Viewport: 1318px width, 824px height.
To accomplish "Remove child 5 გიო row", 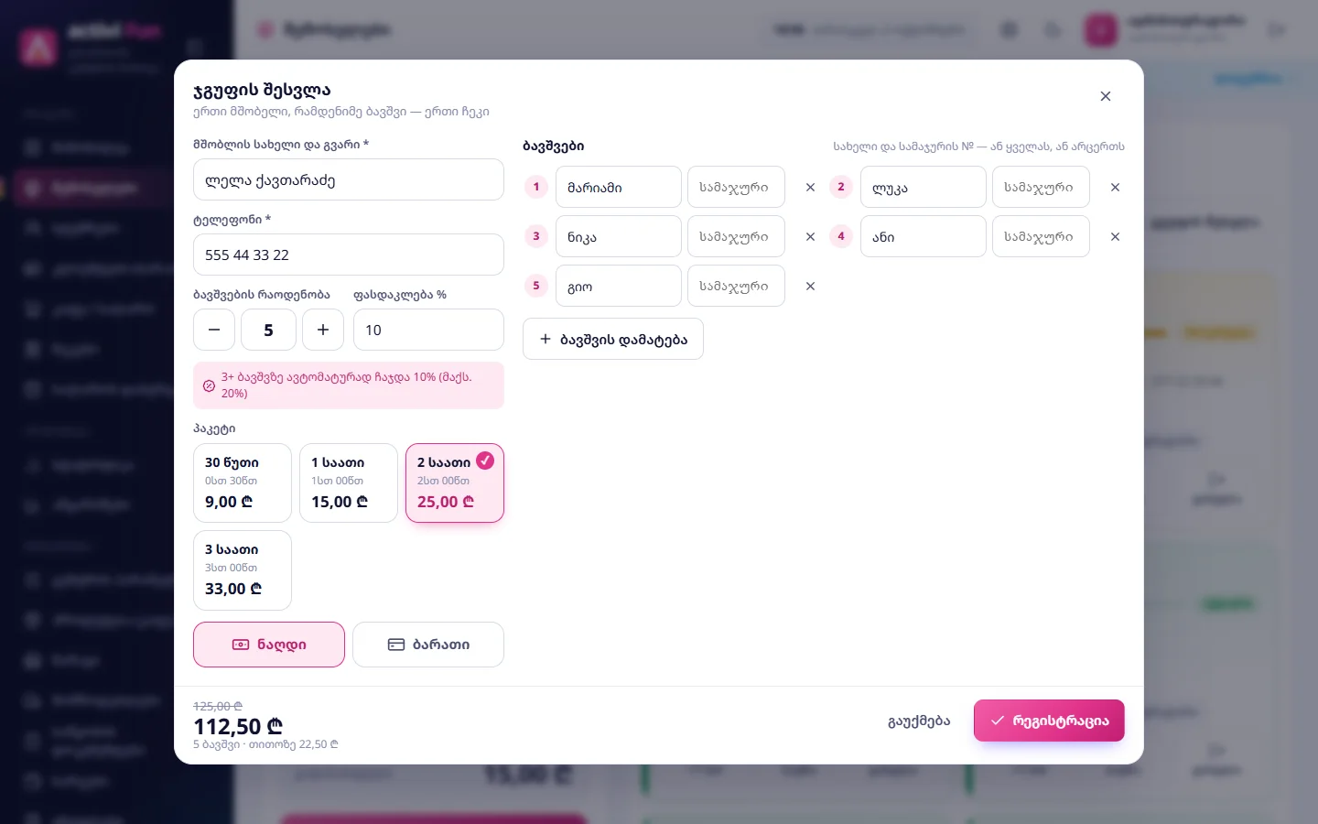I will point(810,286).
